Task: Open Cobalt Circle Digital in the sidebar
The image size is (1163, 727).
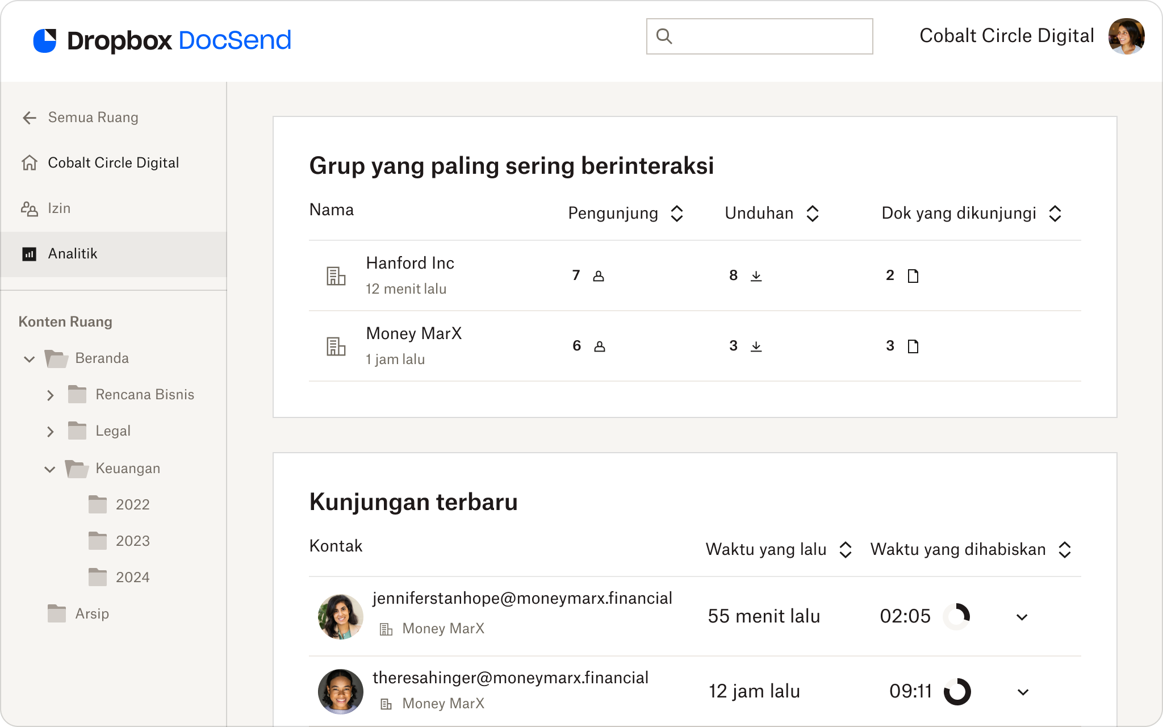Action: coord(114,163)
